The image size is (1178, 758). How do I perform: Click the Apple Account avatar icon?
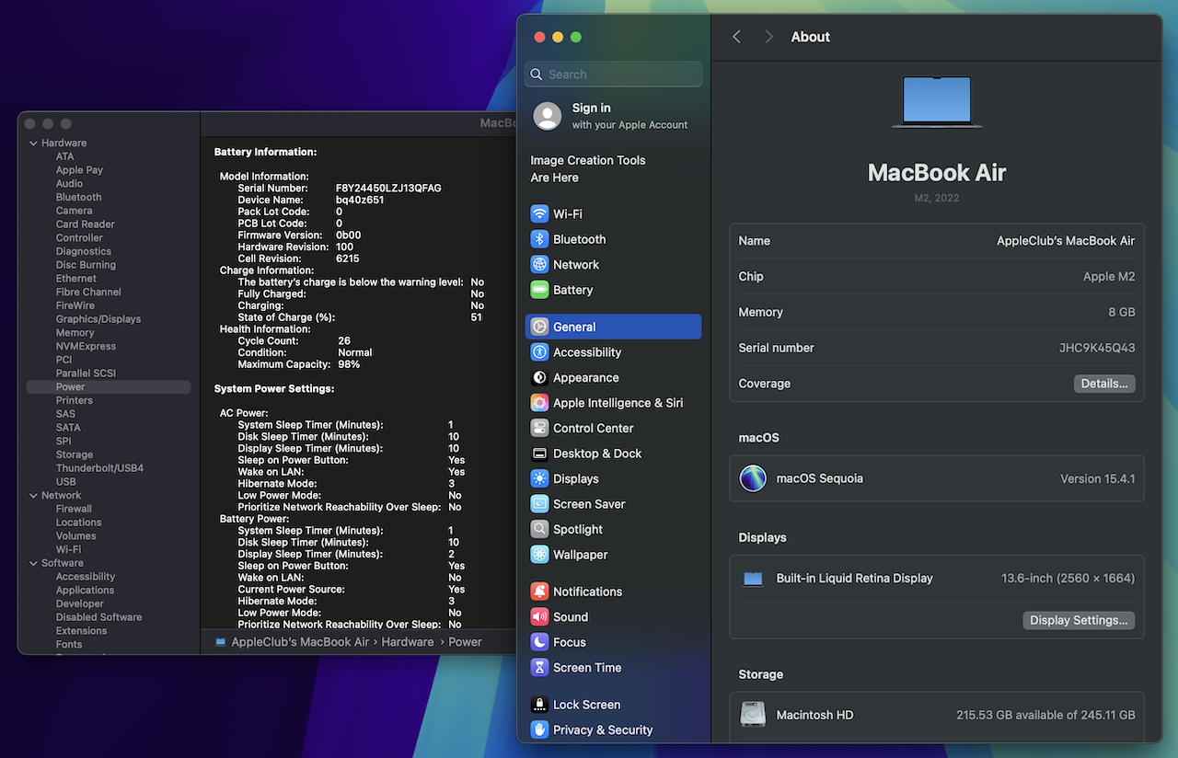click(548, 116)
